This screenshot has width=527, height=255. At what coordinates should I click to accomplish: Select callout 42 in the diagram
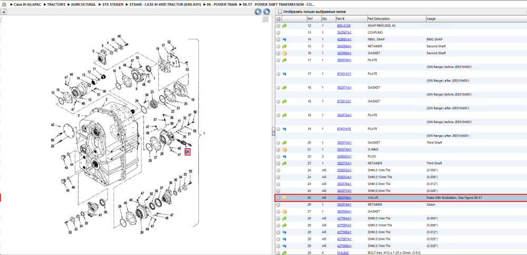pos(52,125)
